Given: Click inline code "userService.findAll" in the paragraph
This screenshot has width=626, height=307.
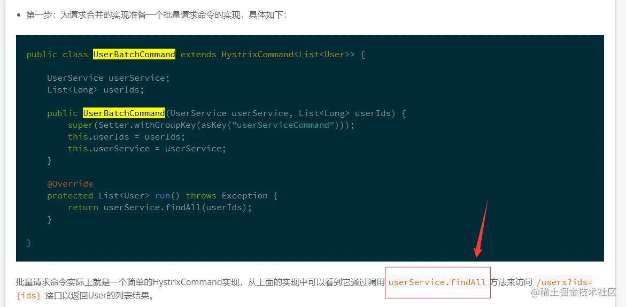Looking at the screenshot, I should point(437,282).
